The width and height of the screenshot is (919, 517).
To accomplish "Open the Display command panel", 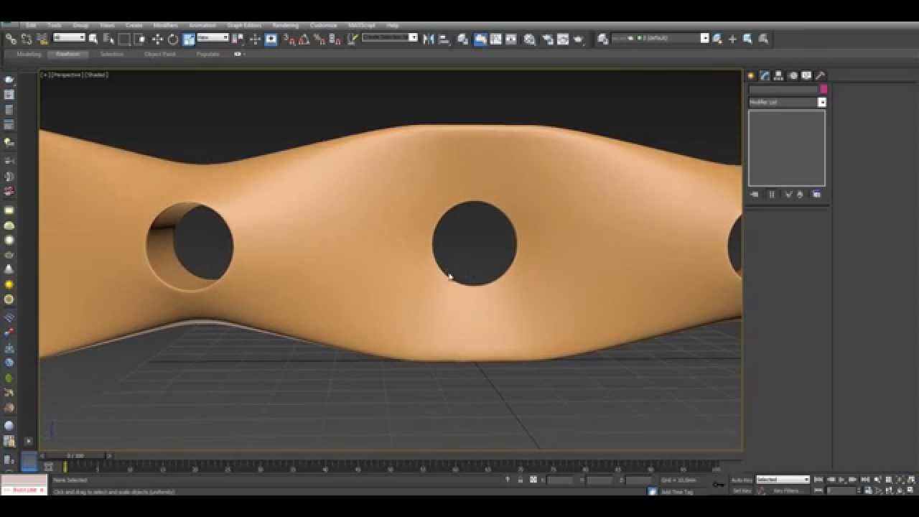I will point(806,75).
